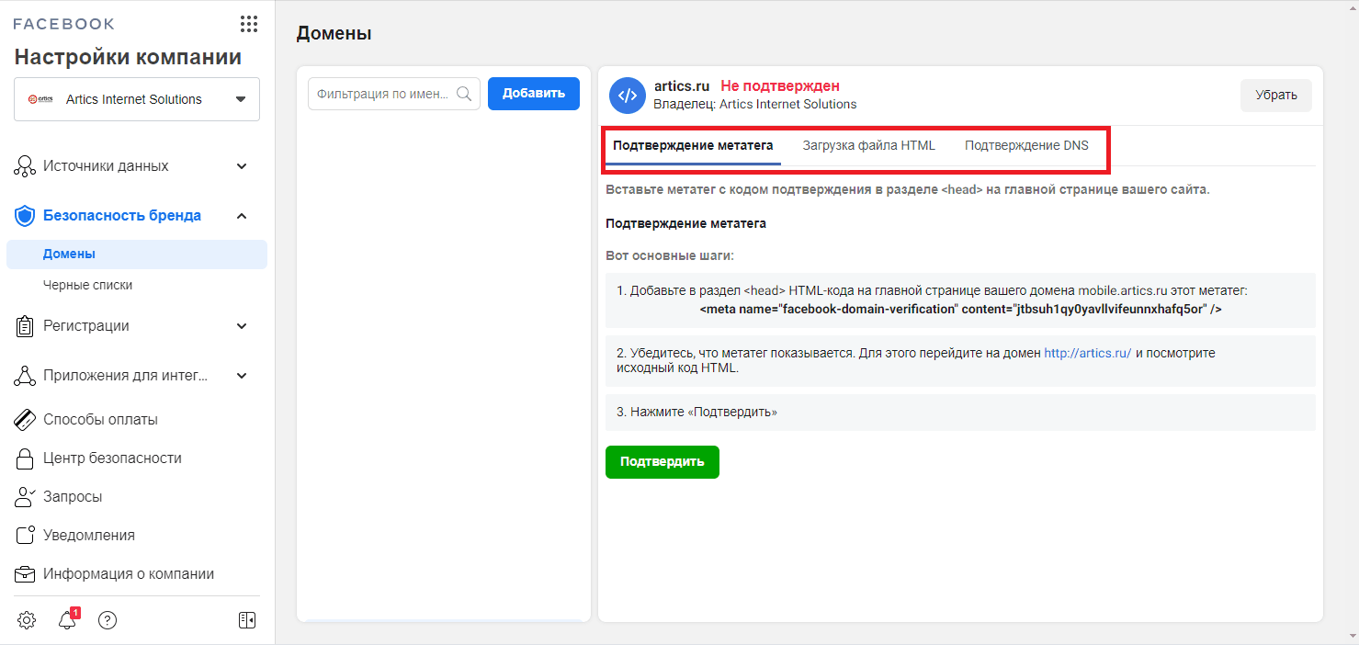Click the Requests (Запросы) person icon
The image size is (1359, 645).
coord(25,497)
